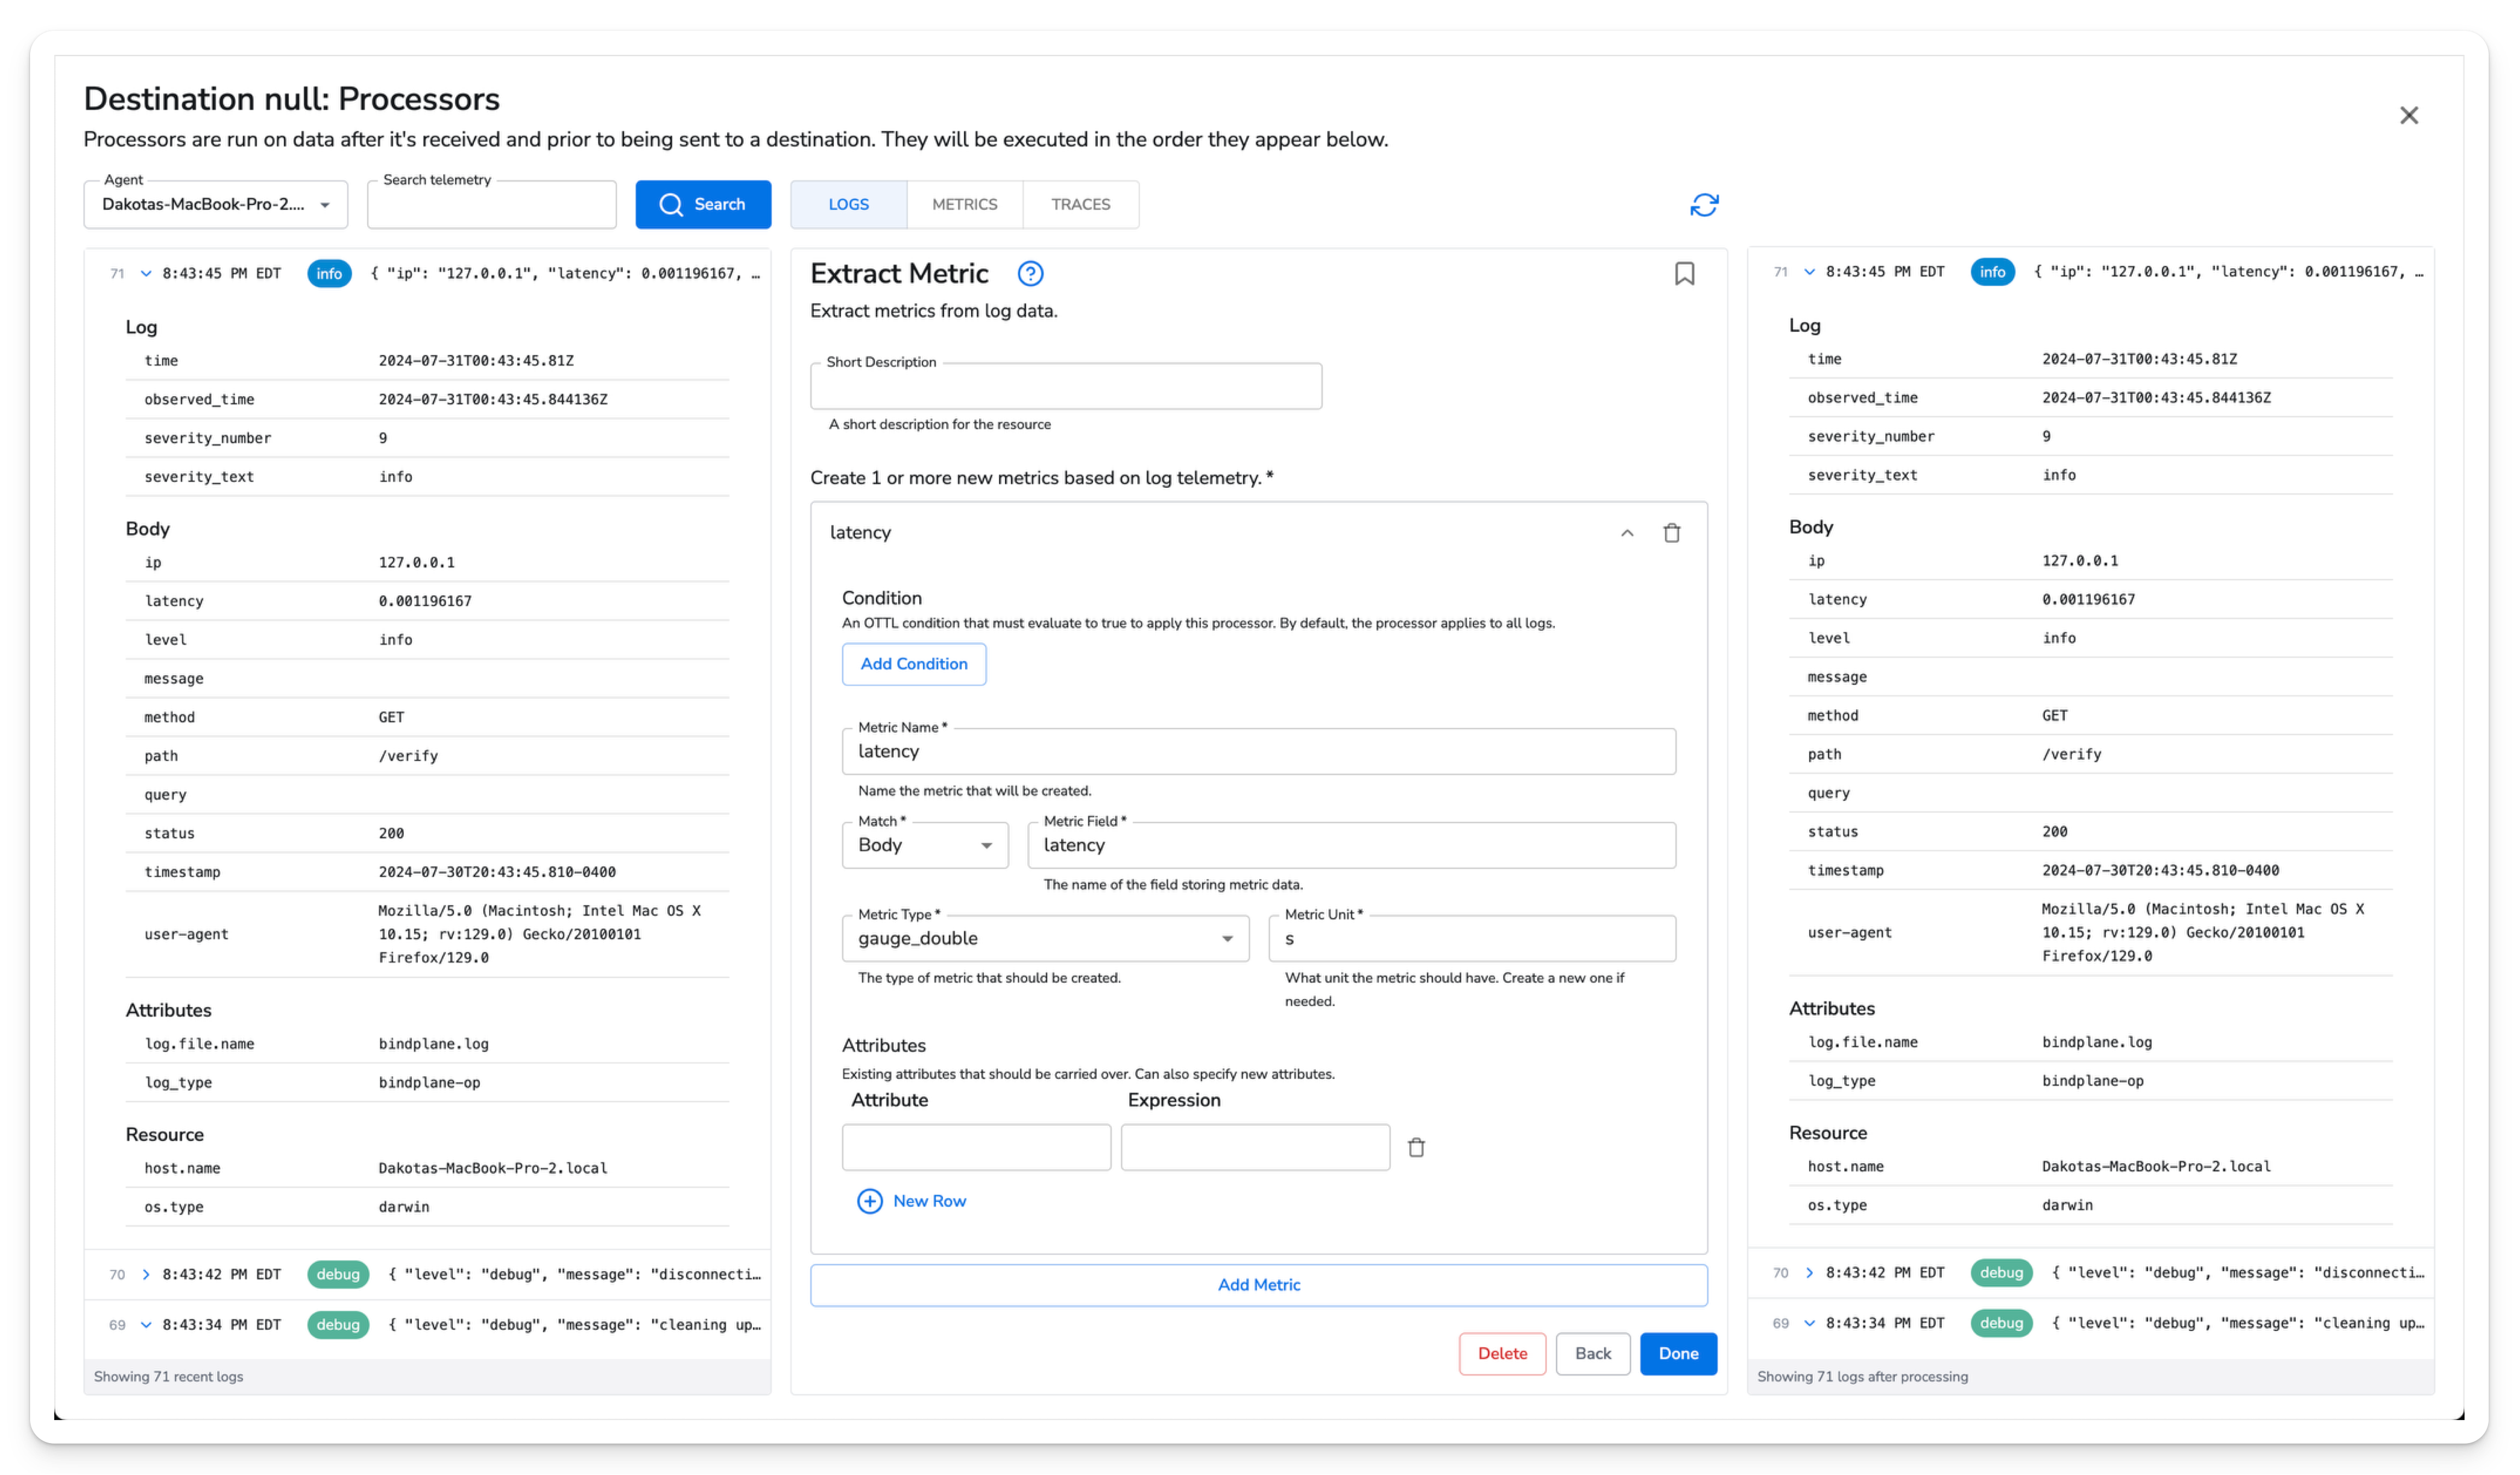Collapse the latency metric card chevron
The image size is (2520, 1475).
[x=1627, y=532]
